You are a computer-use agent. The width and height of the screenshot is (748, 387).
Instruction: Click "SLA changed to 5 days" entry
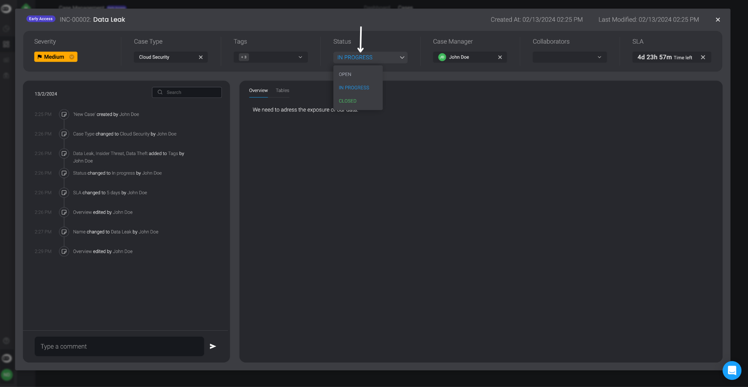point(110,193)
